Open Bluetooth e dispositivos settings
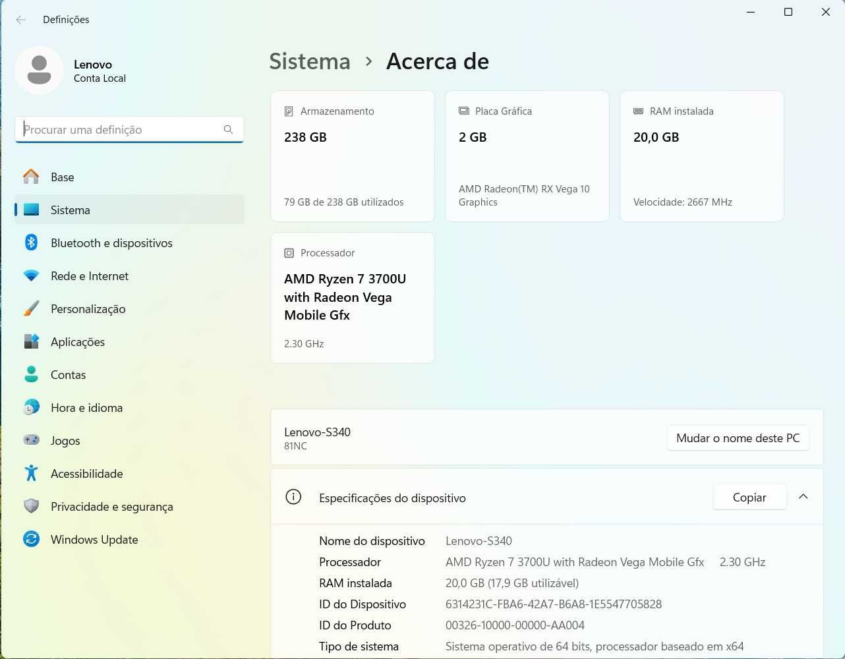The image size is (845, 659). [129, 243]
